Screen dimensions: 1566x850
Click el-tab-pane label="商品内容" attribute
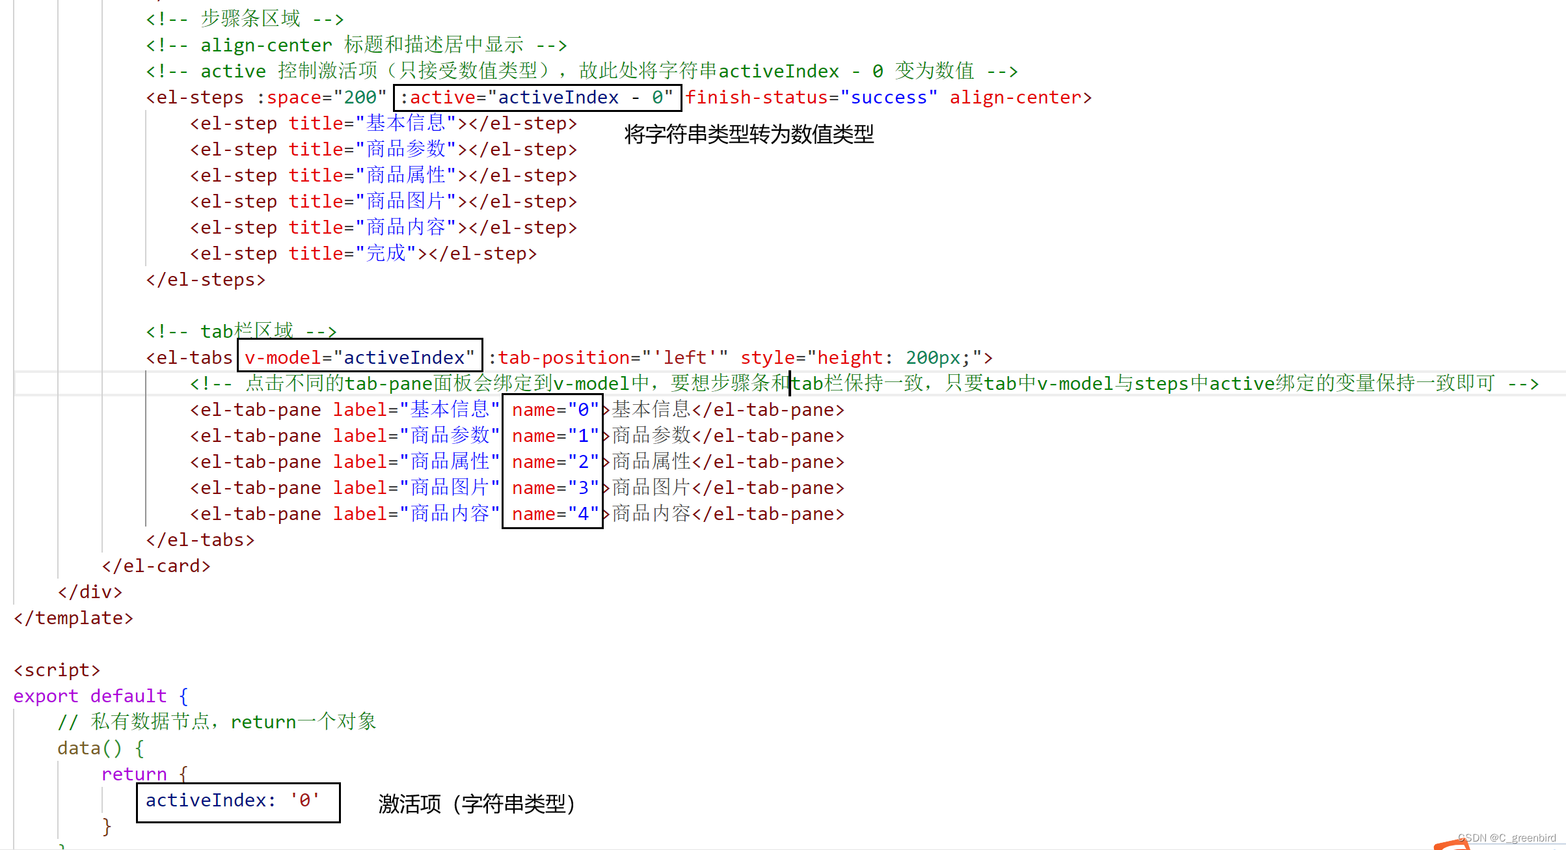[x=416, y=514]
